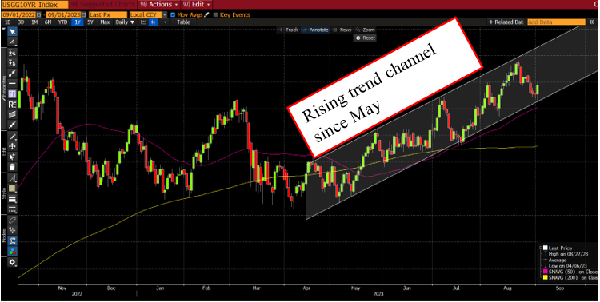
Task: Choose the percent change measure tool
Action: 12,53
